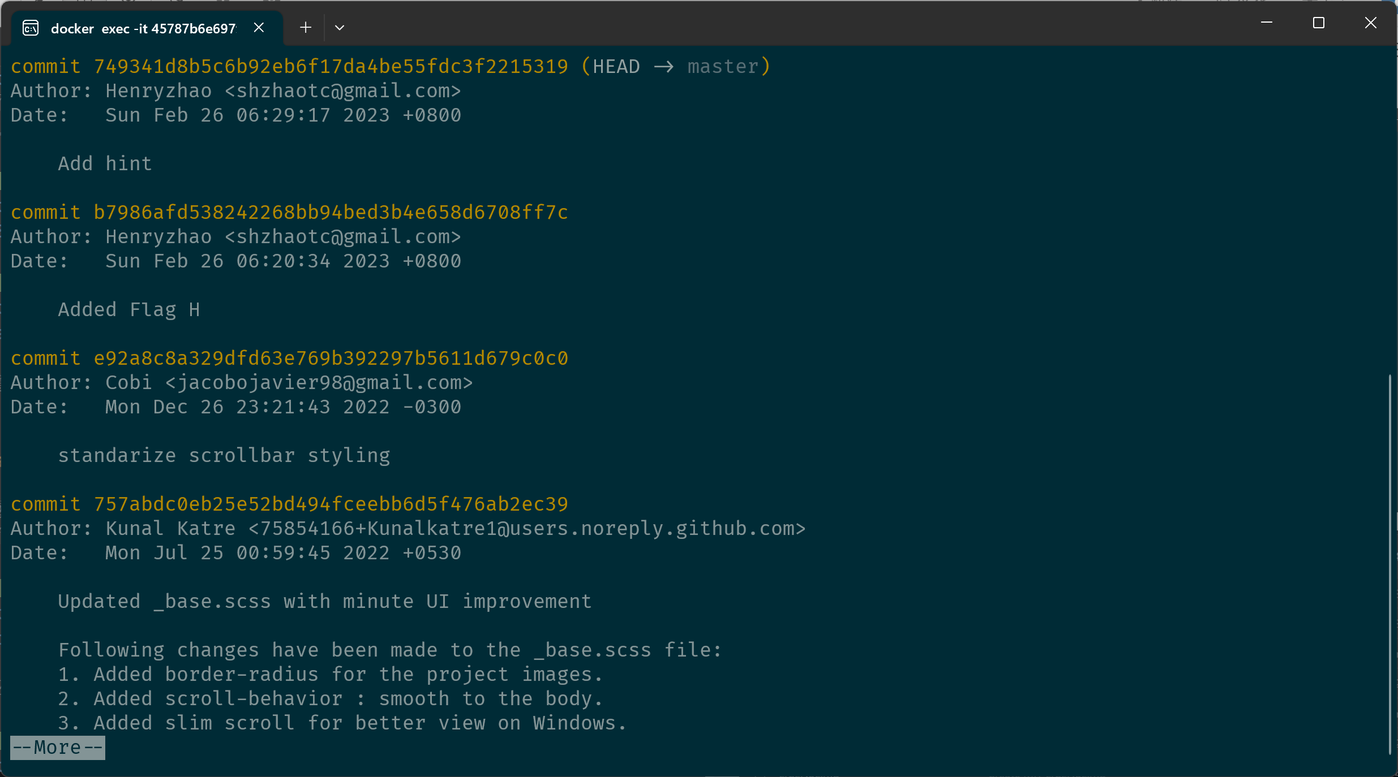Click the master branch label
This screenshot has height=777, width=1398.
(723, 67)
